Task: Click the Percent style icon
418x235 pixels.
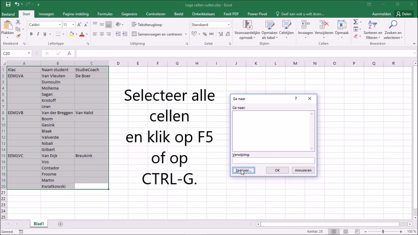Action: [x=205, y=34]
